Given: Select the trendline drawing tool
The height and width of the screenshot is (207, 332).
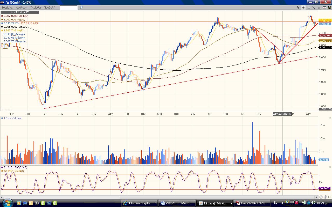Looking at the screenshot, I should point(314,8).
